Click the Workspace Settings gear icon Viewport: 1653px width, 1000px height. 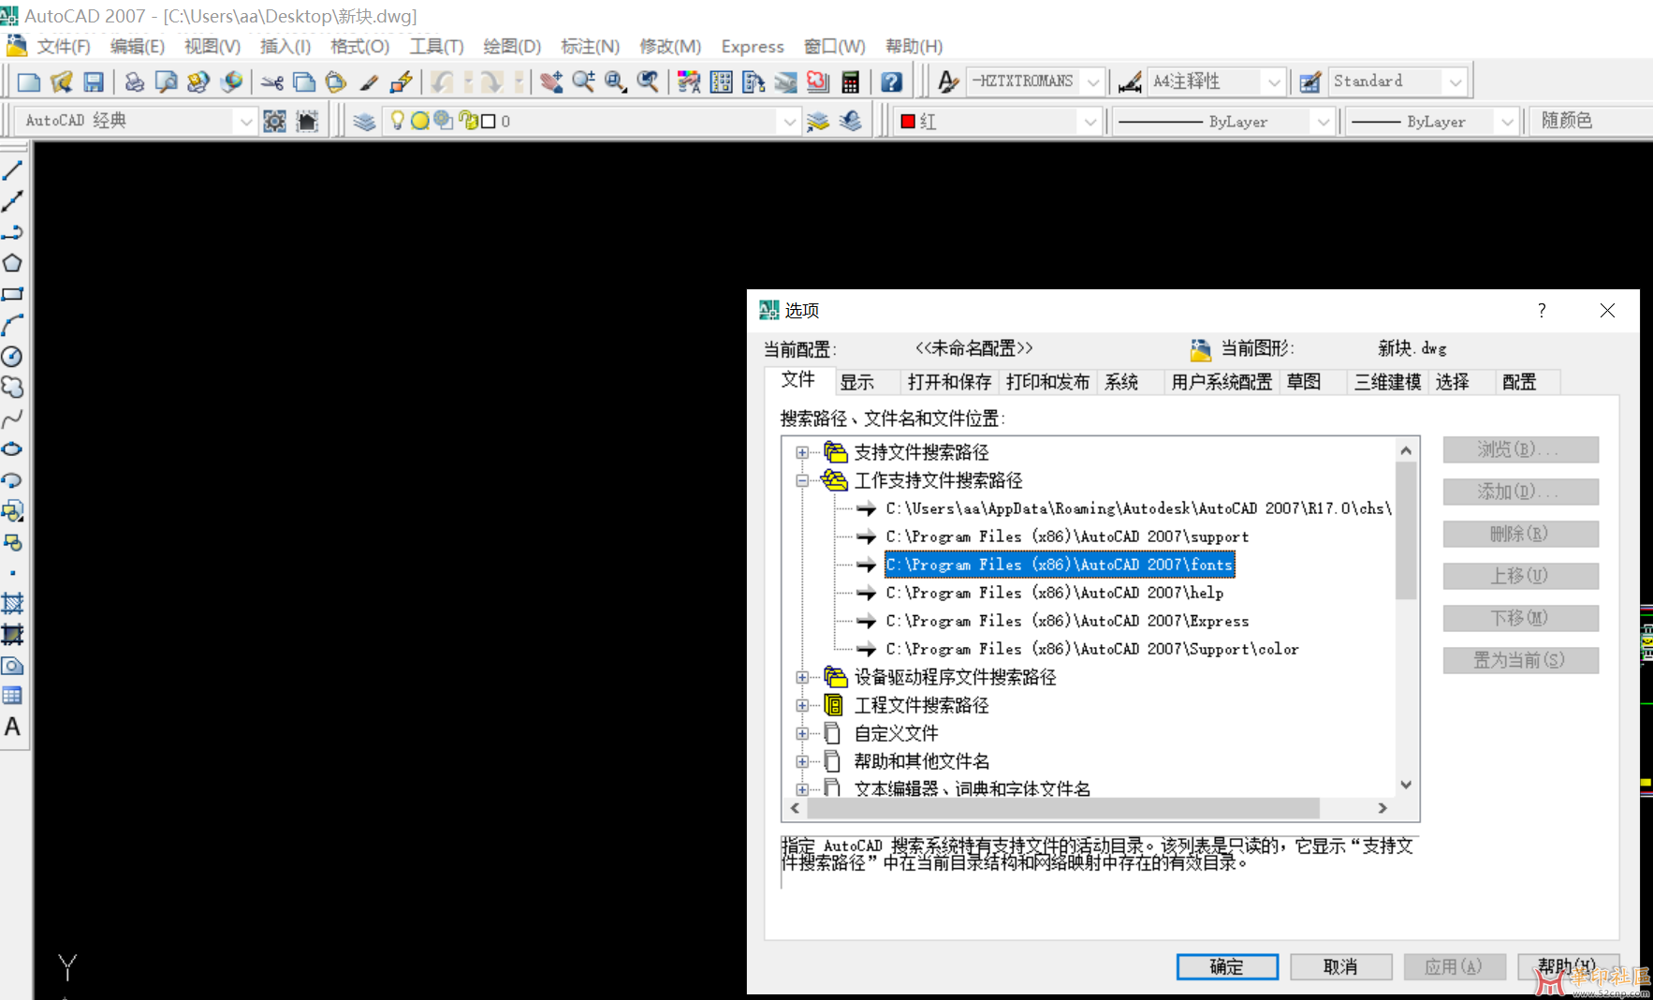[274, 121]
